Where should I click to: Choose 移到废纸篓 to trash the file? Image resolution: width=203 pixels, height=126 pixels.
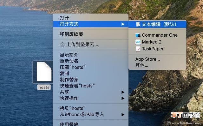click(x=91, y=34)
